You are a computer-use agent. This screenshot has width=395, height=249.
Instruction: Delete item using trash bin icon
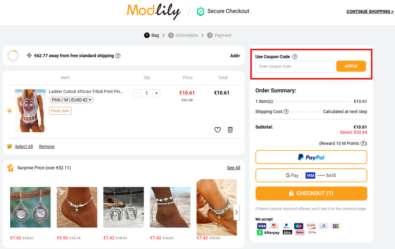click(x=230, y=130)
